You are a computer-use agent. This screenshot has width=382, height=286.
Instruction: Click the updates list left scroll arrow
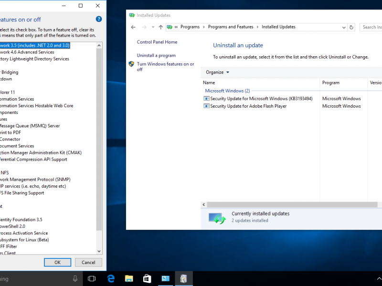pyautogui.click(x=204, y=204)
